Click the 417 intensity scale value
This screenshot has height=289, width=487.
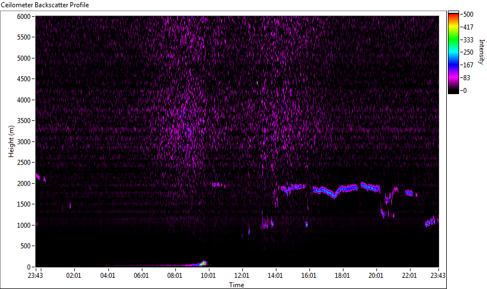468,27
